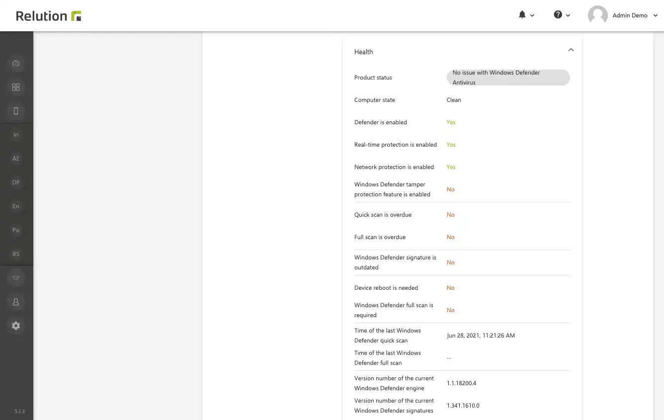Image resolution: width=664 pixels, height=420 pixels.
Task: Open the dashboard gauge icon in sidebar
Action: tap(16, 63)
